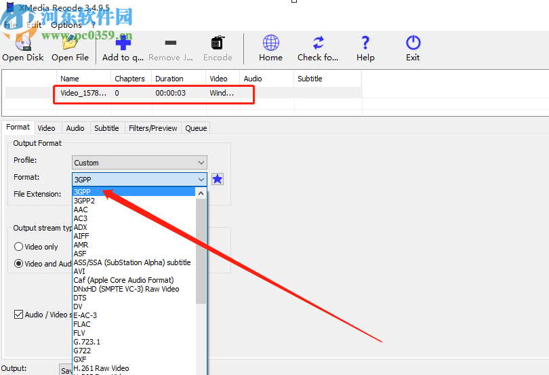549x375 pixels.
Task: Switch to the Subtitle tab
Action: tap(106, 128)
